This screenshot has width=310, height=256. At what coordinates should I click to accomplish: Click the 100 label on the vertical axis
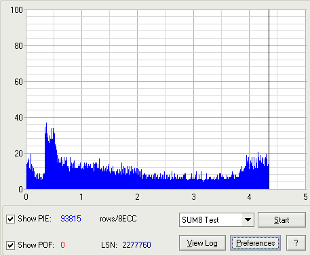16,10
